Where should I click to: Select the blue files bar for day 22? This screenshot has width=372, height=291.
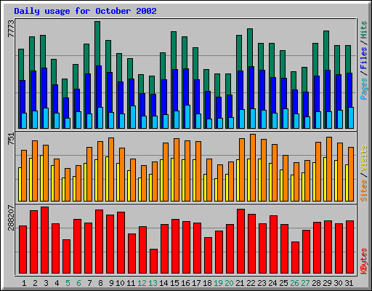(251, 87)
